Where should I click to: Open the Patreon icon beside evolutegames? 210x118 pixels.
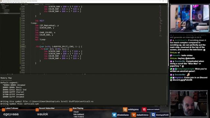pyautogui.click(x=125, y=109)
